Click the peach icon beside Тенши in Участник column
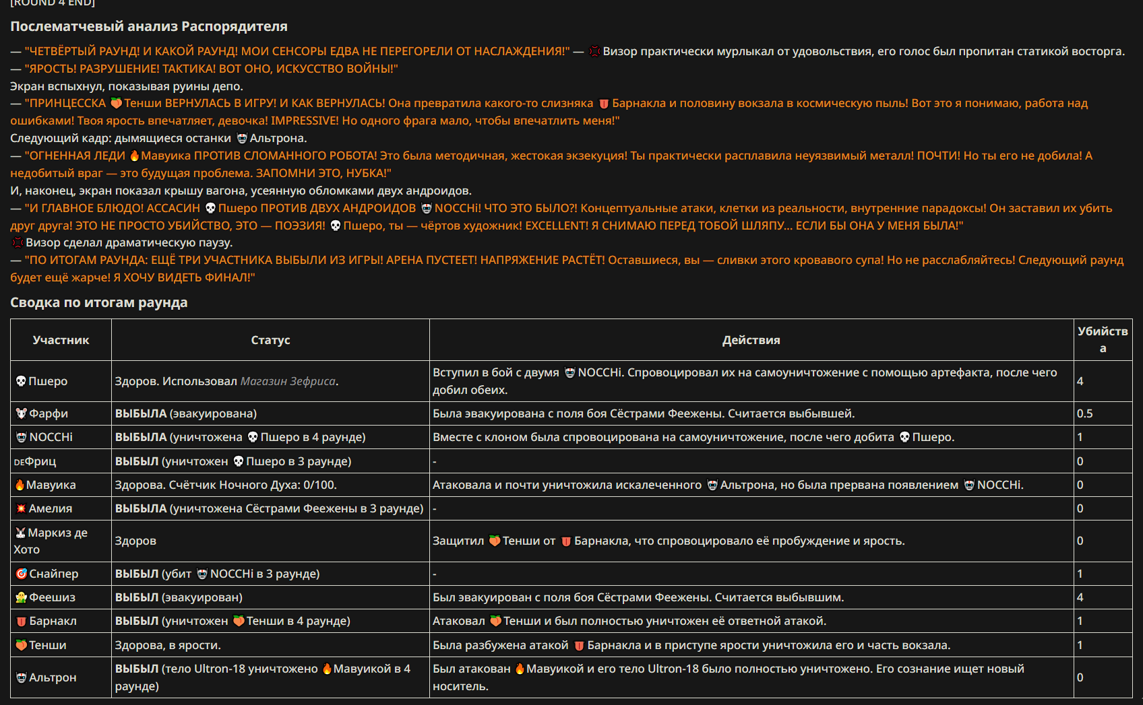This screenshot has height=705, width=1143. click(x=22, y=645)
